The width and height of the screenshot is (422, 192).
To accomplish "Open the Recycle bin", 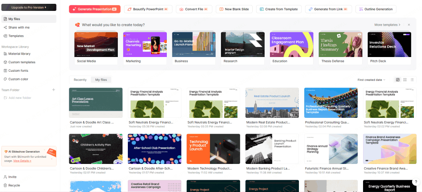I will click(14, 185).
